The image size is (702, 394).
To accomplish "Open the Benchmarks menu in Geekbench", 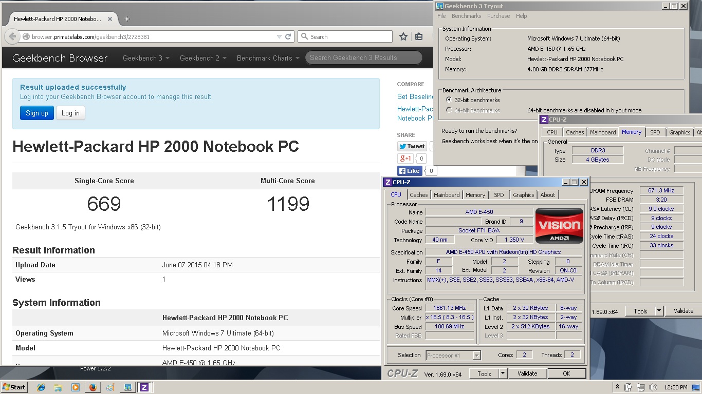I will click(x=467, y=16).
